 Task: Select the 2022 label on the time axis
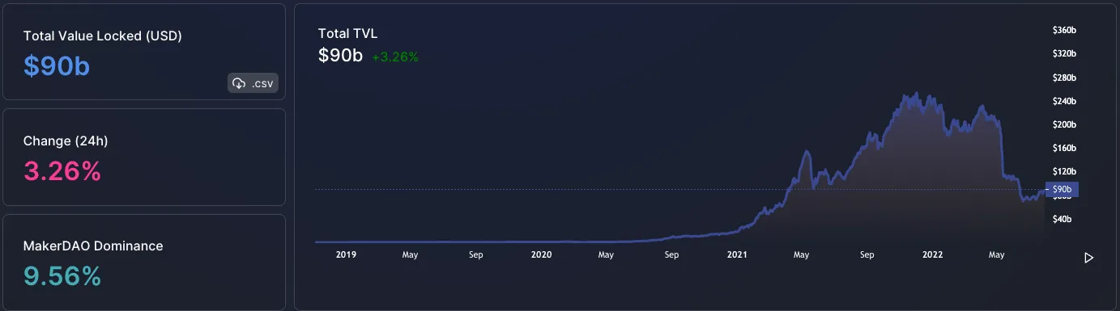[x=933, y=254]
